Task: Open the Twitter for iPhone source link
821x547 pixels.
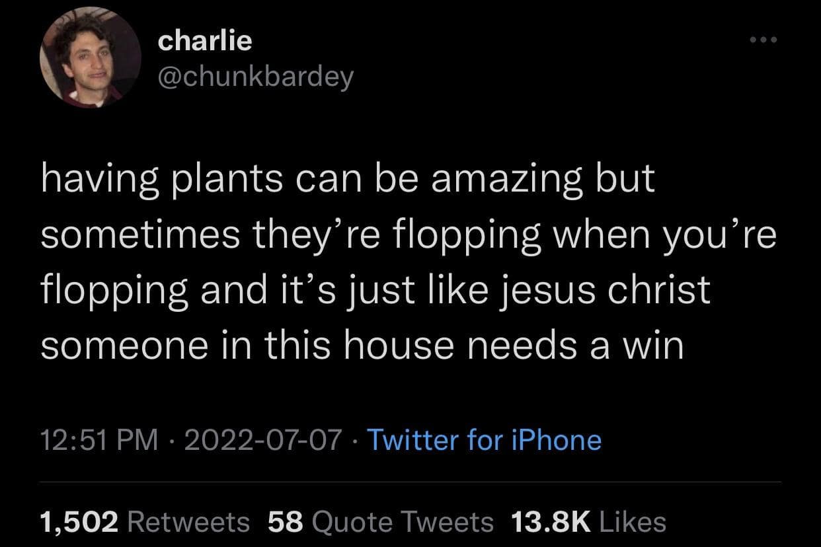Action: (483, 439)
